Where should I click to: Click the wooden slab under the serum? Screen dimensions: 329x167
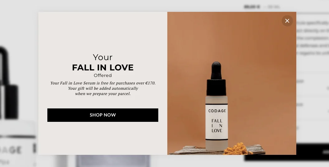point(217,150)
